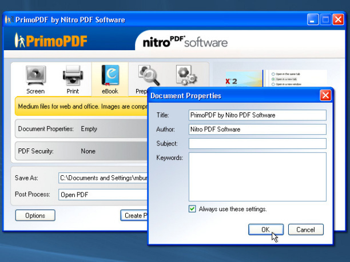Close the PrimoPDF main window

(338, 19)
